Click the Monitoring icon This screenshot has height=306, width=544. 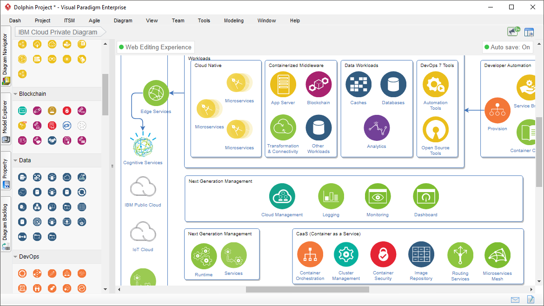click(x=378, y=196)
